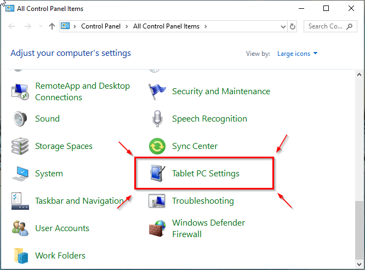The width and height of the screenshot is (365, 270).
Task: Click the Security and Maintenance flag icon
Action: (x=157, y=91)
